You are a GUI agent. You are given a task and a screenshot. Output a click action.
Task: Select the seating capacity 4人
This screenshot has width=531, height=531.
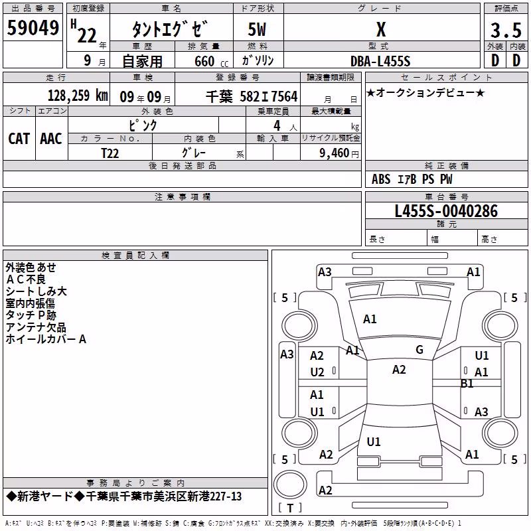285,126
